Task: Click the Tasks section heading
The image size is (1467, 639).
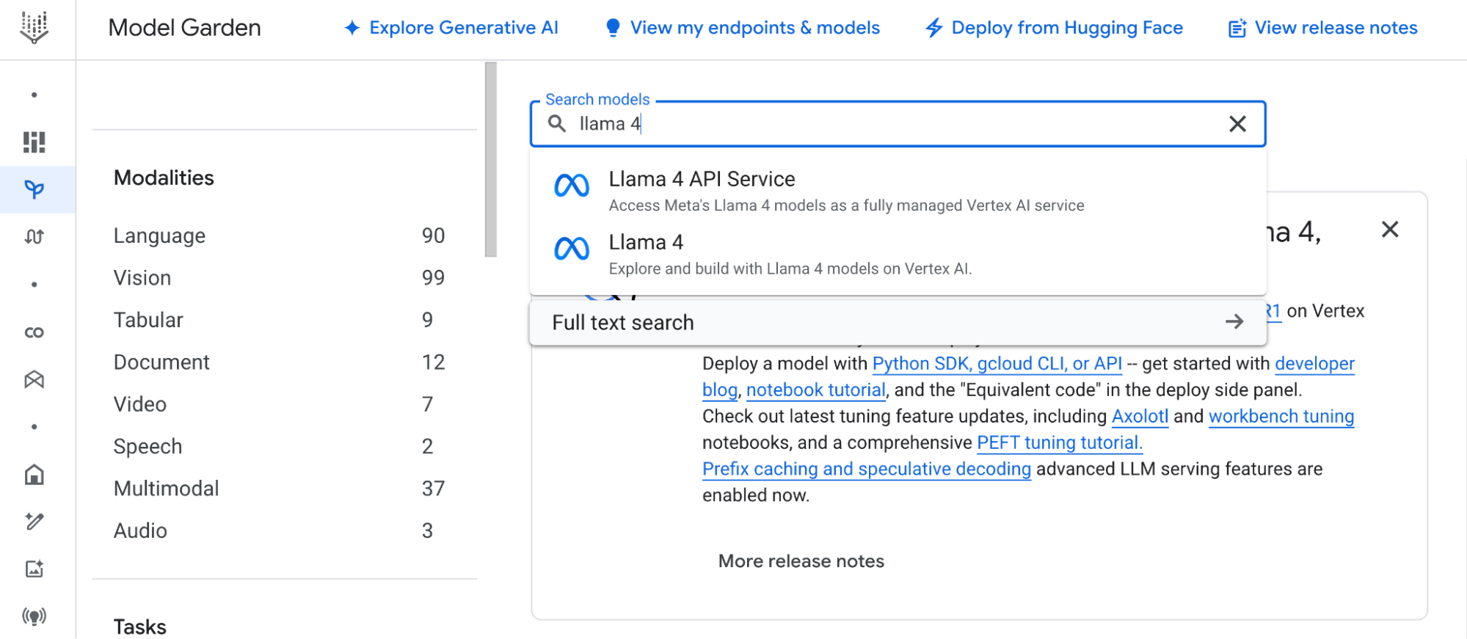Action: click(x=139, y=627)
